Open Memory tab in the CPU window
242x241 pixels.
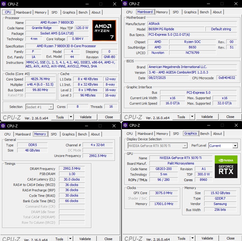click(41, 12)
